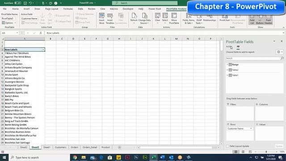Click the vertical scrollbar down arrow
286x161 pixels.
[222, 144]
